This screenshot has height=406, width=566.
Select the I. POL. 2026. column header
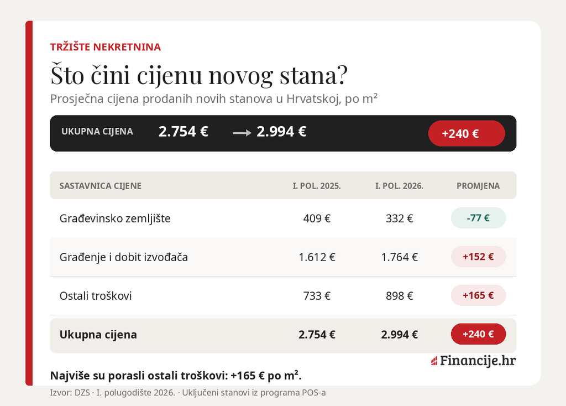pos(399,186)
